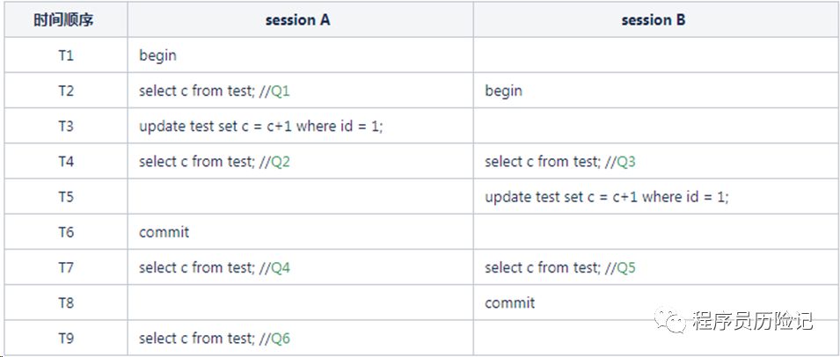Select the begin cell in session B

pos(503,91)
